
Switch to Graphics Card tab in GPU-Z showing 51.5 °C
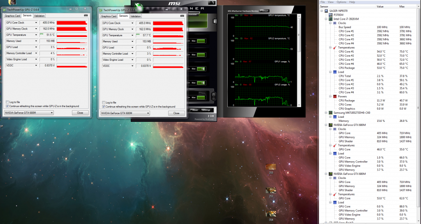point(12,16)
